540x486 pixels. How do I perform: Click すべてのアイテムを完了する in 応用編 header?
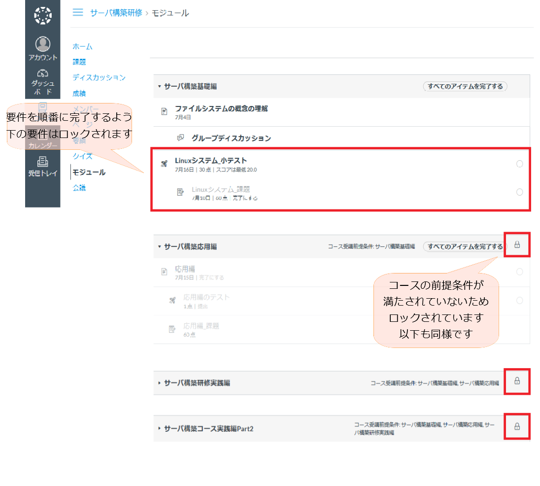coord(465,246)
